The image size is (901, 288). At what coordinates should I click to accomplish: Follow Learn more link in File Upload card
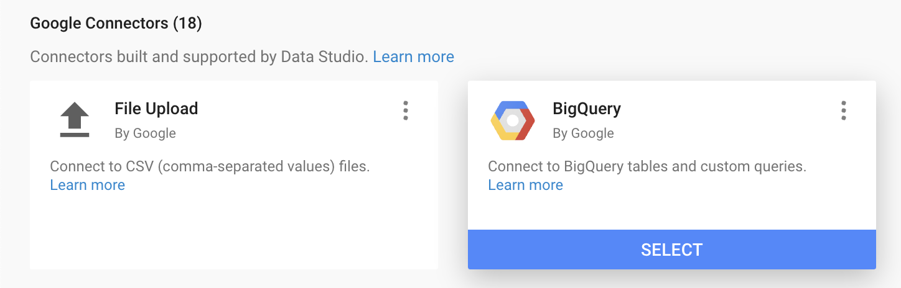[88, 185]
